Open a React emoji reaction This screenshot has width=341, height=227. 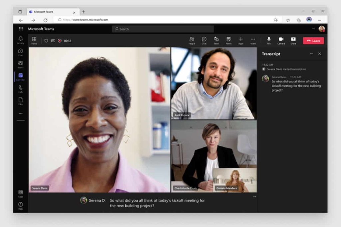pyautogui.click(x=216, y=40)
